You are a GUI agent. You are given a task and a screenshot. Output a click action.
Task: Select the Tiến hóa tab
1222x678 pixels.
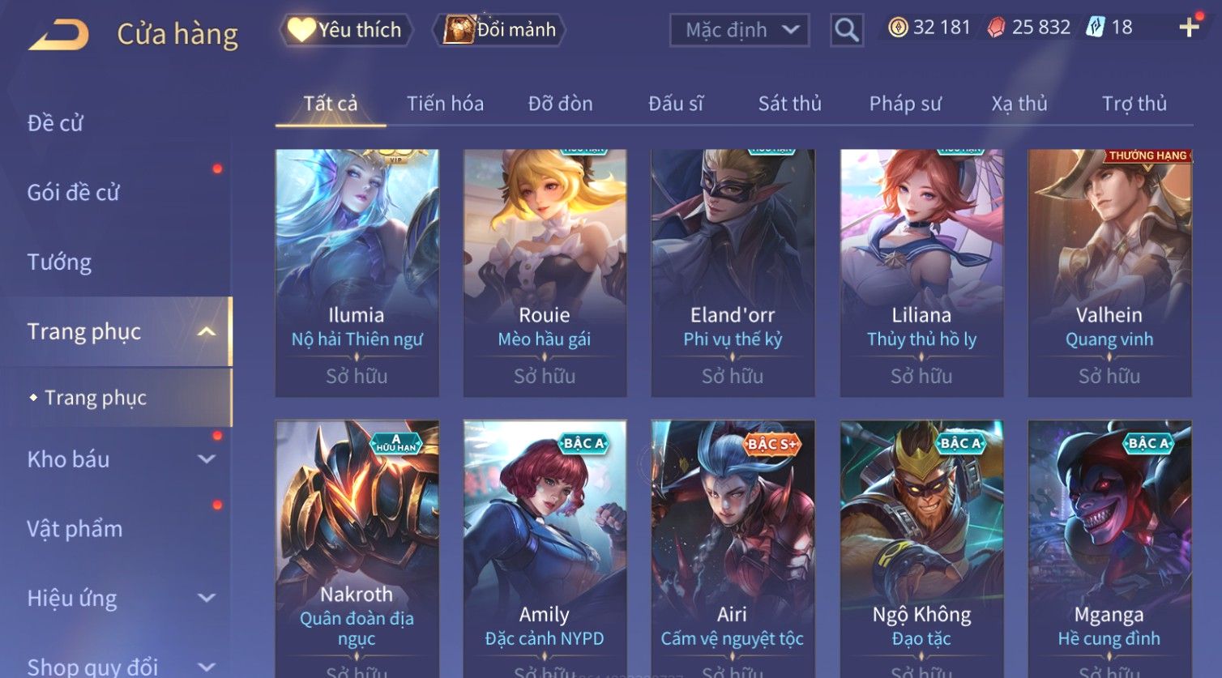[445, 104]
